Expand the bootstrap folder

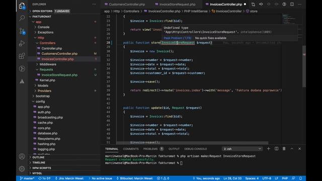point(64,96)
